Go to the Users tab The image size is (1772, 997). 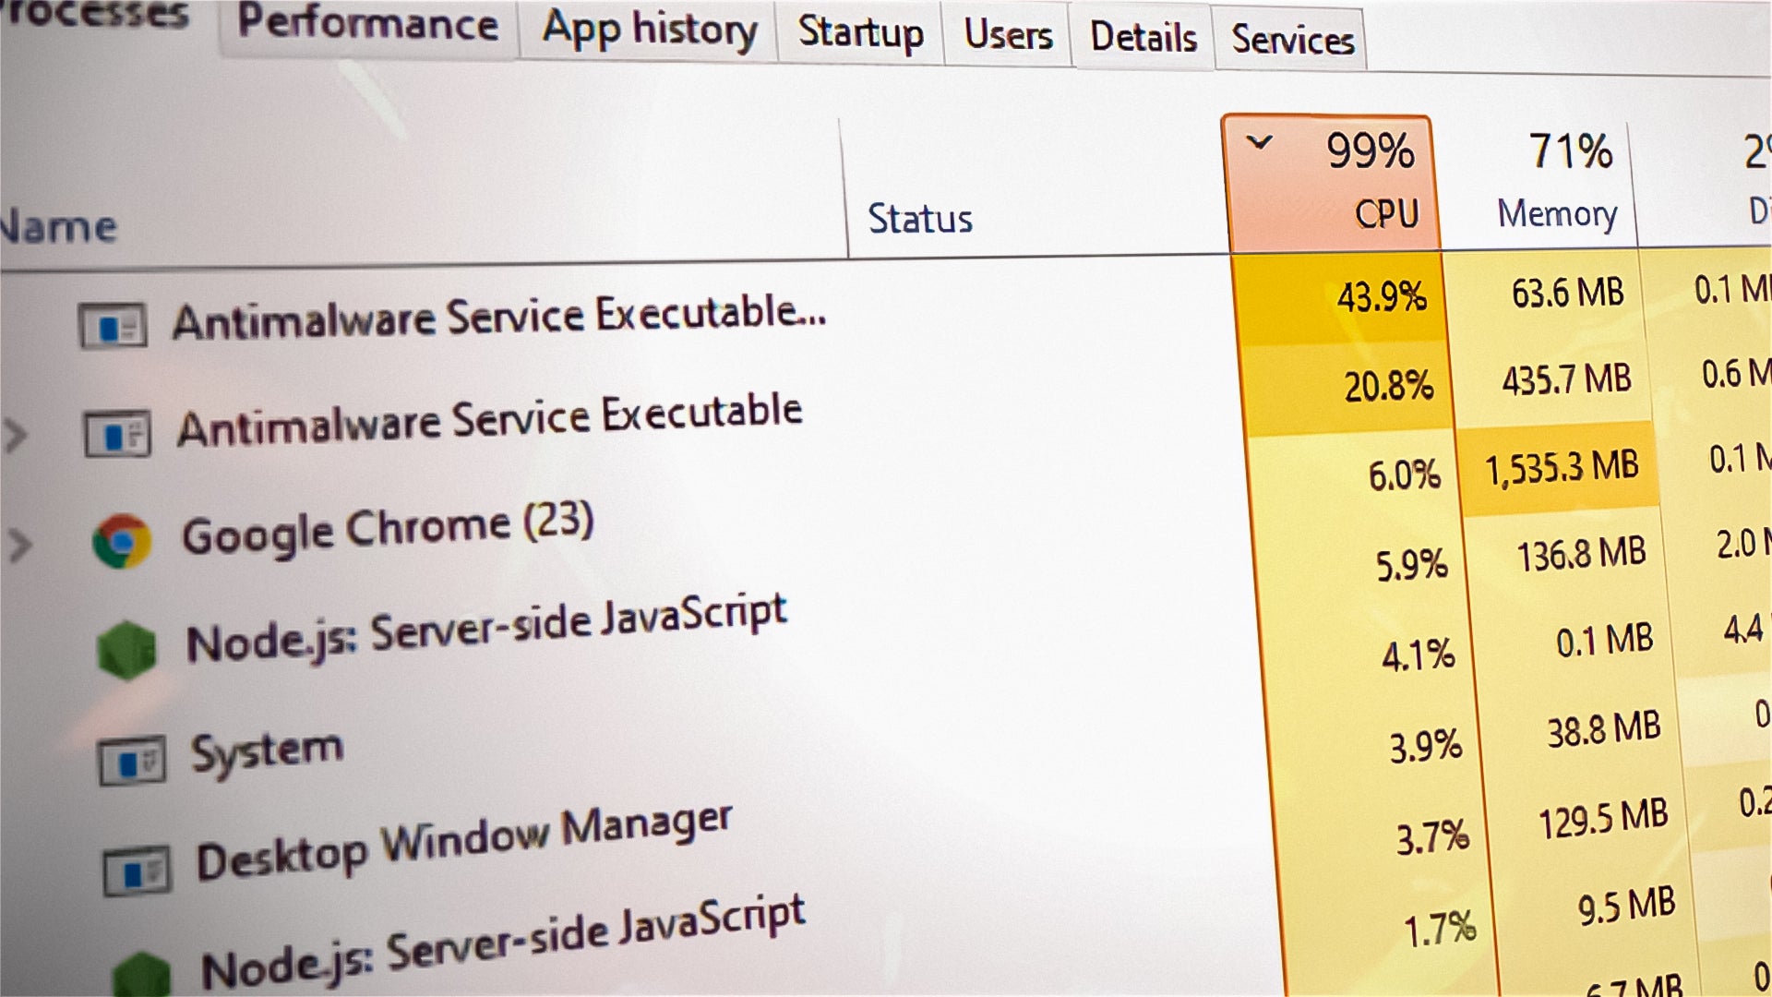(x=1008, y=36)
